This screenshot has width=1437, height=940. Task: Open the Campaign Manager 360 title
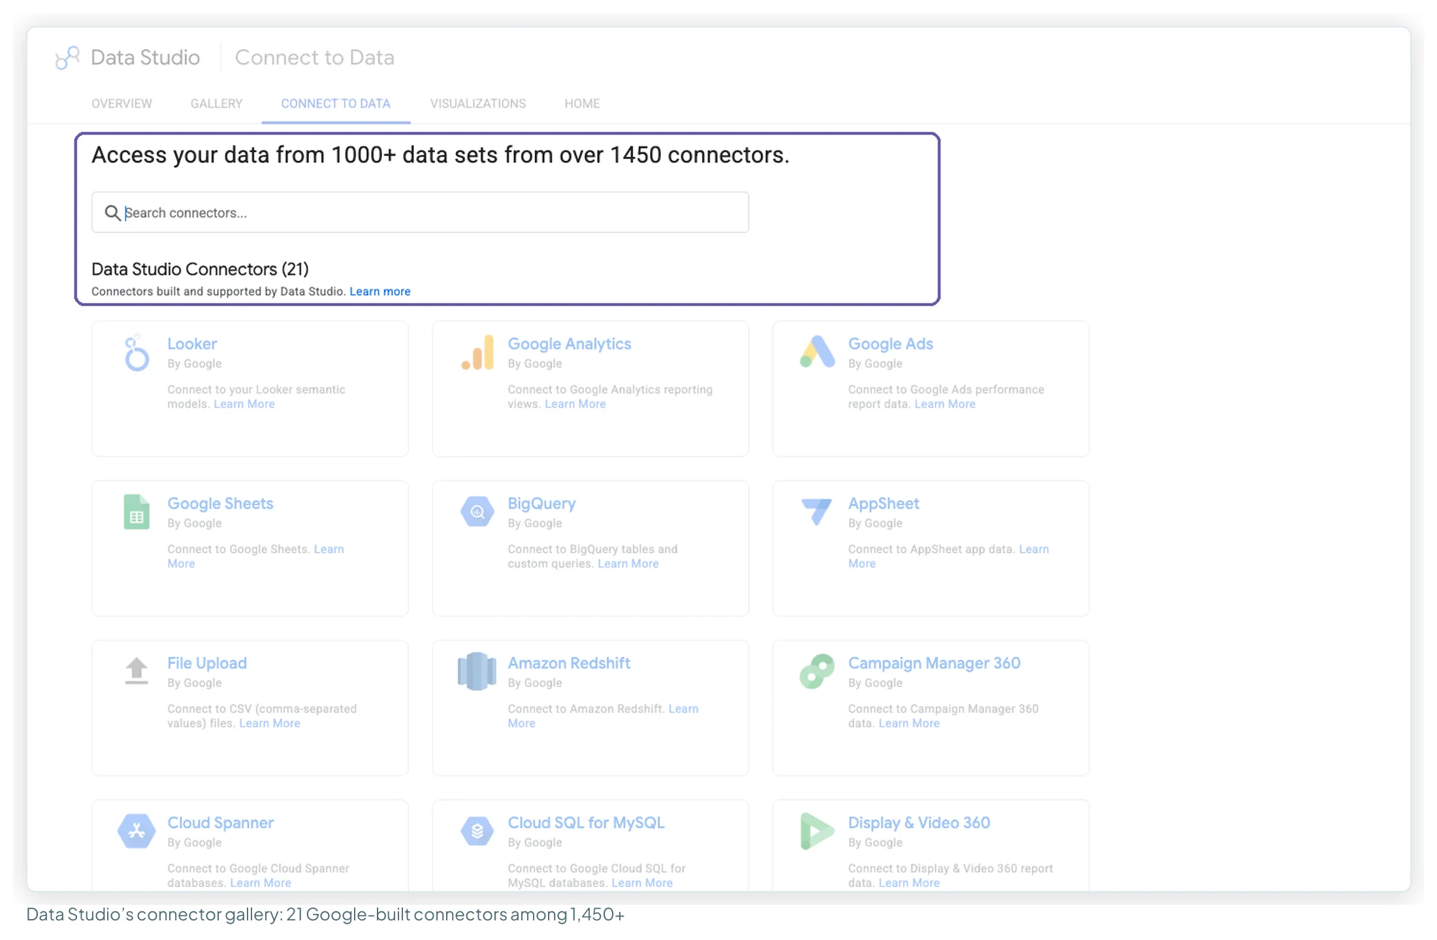934,663
